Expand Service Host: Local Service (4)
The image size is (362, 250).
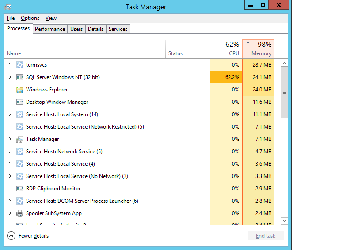coord(10,164)
